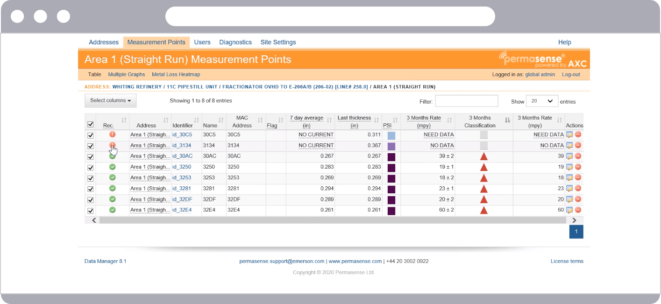Click the Log-out link

click(x=571, y=74)
